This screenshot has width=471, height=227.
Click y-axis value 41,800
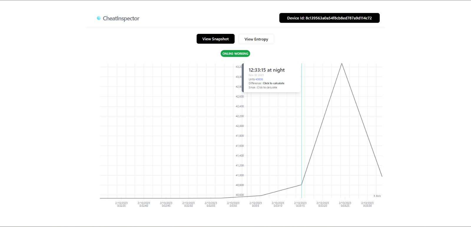pyautogui.click(x=240, y=136)
